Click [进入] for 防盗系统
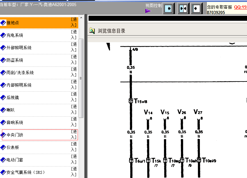The image size is (247, 178). click(74, 60)
